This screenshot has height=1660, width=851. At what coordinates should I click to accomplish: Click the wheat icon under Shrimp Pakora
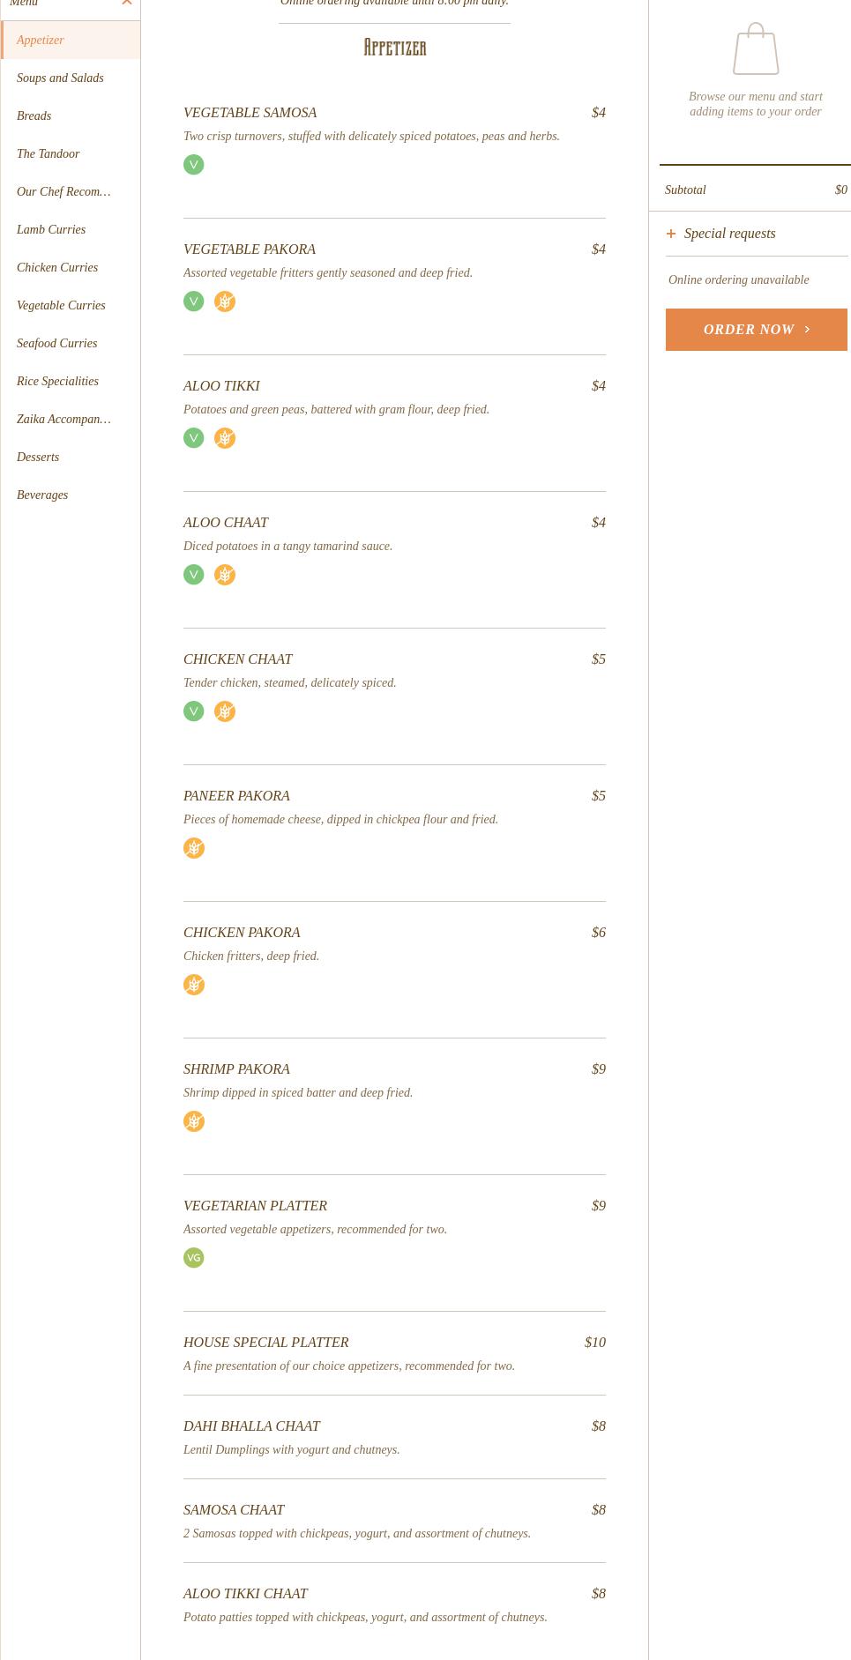point(193,1121)
